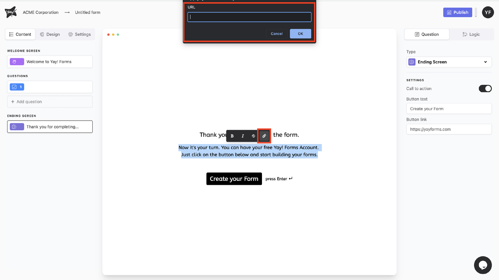
Task: Open the Ending Screen type dropdown
Action: [449, 62]
